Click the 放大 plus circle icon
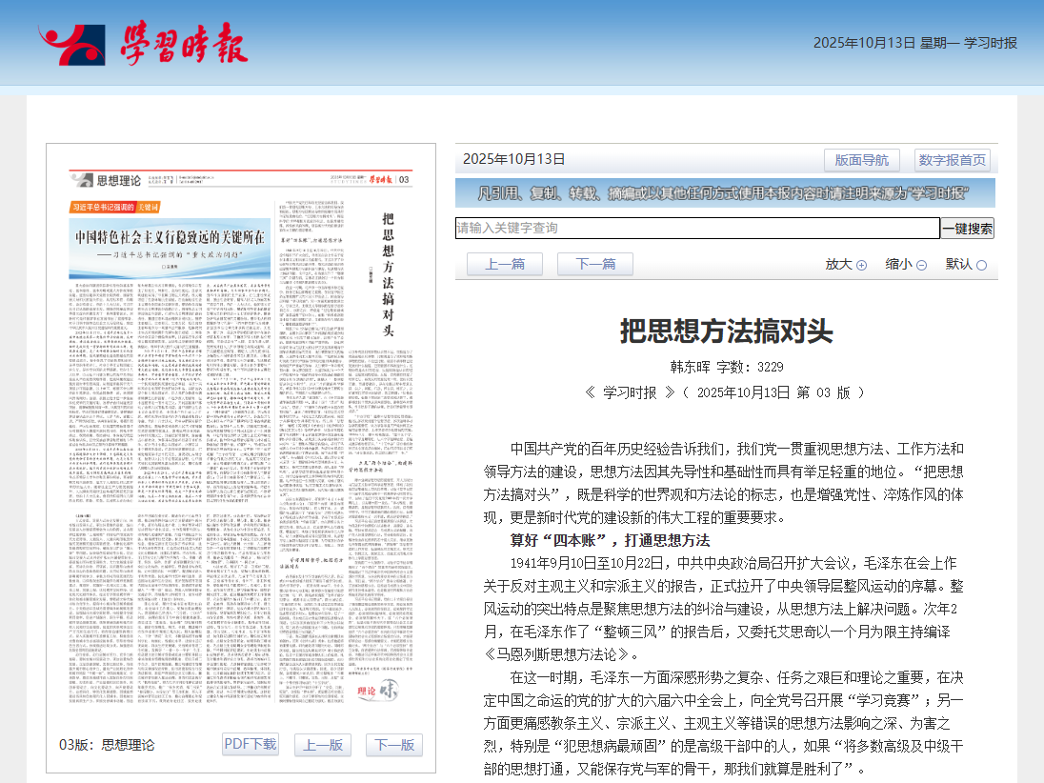1044x783 pixels. 861,265
